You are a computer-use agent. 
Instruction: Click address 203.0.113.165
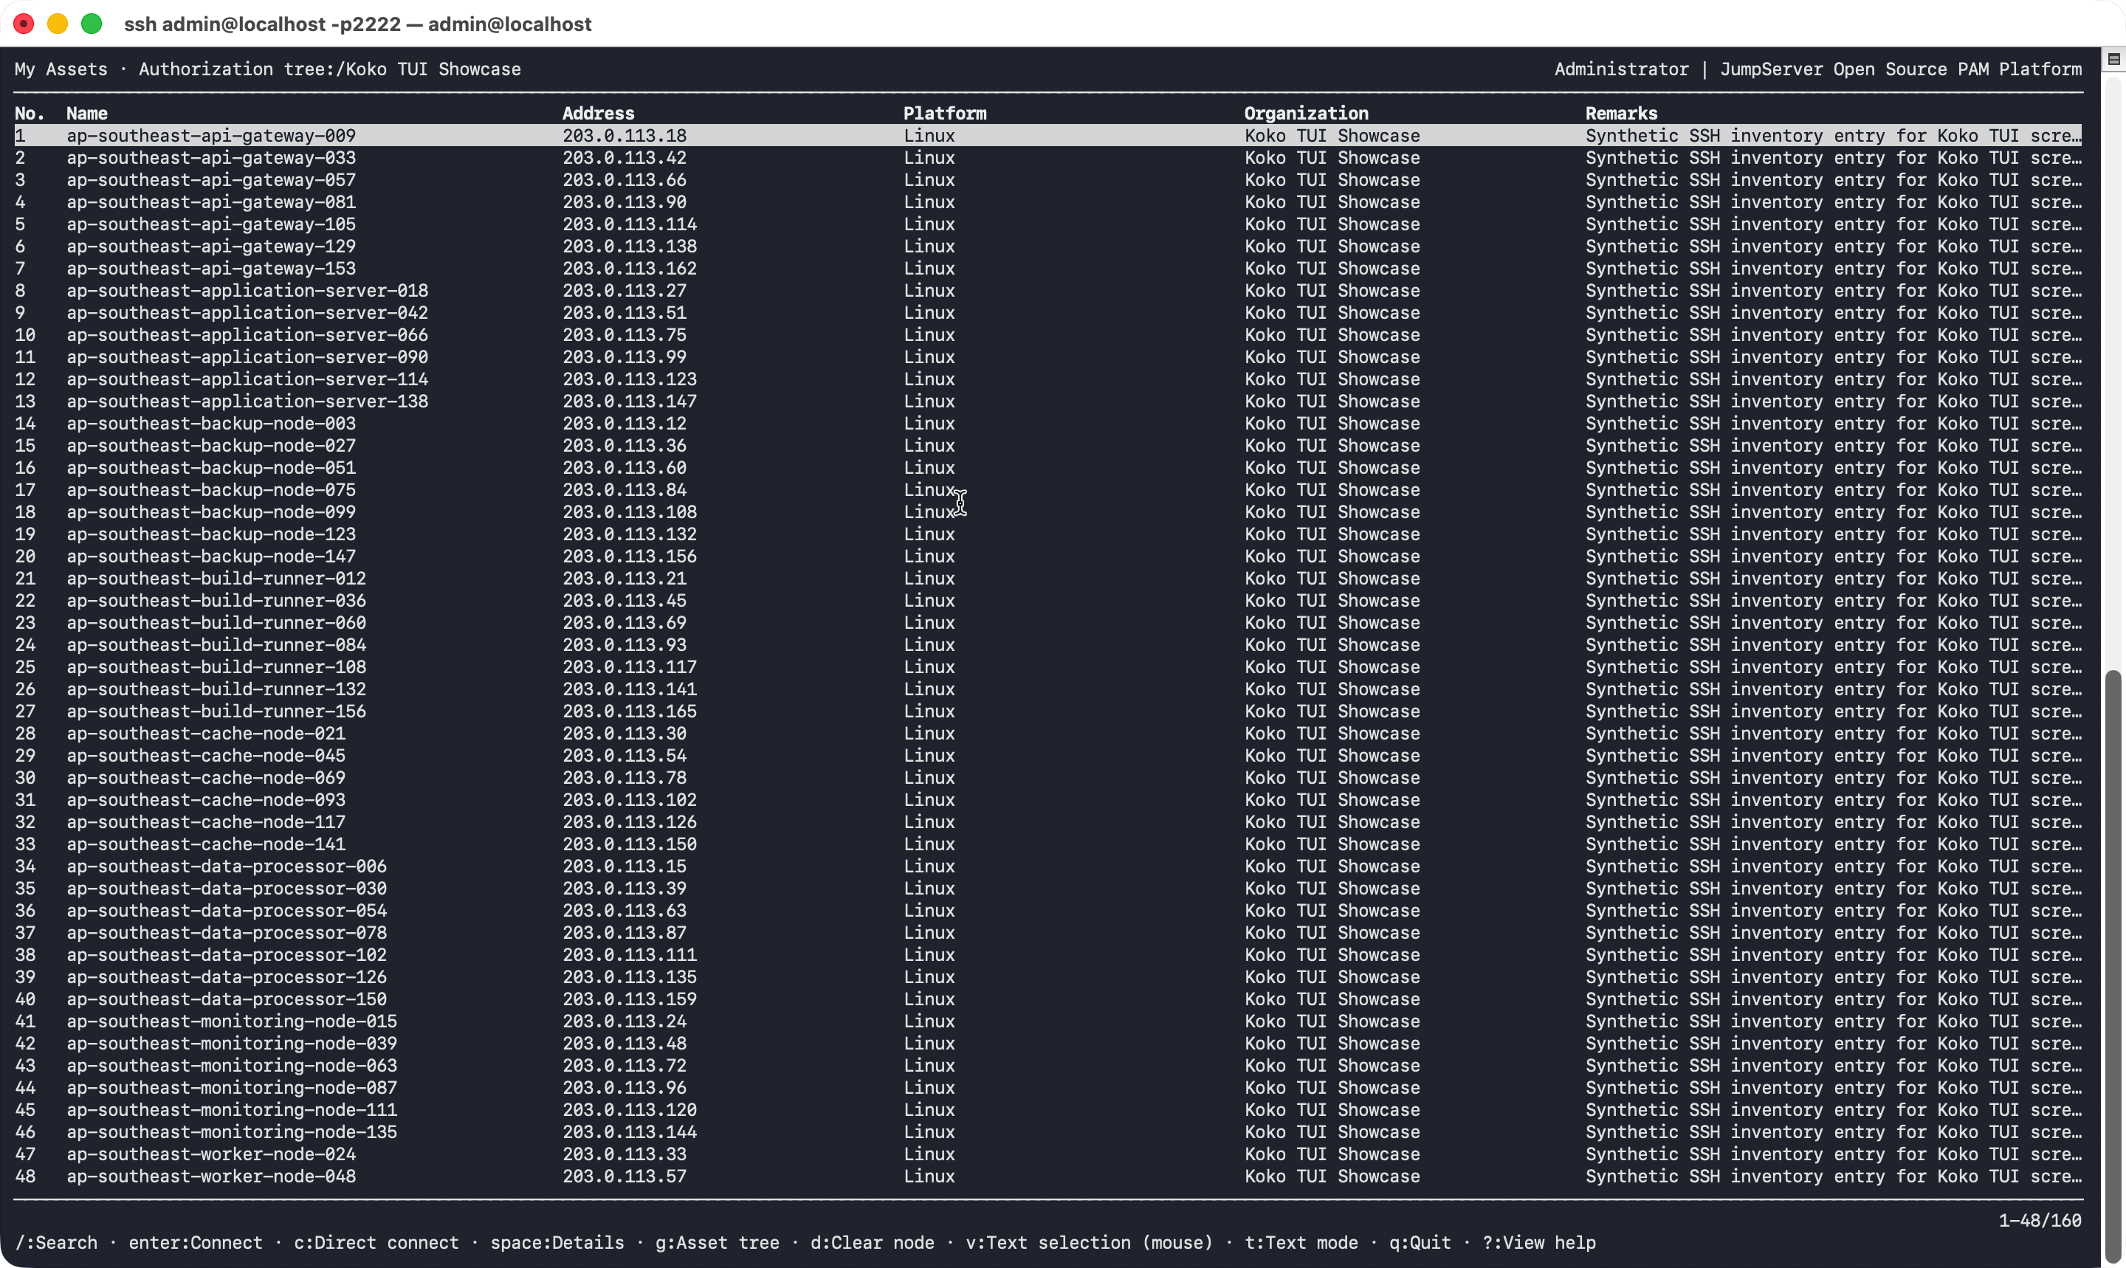pyautogui.click(x=630, y=711)
